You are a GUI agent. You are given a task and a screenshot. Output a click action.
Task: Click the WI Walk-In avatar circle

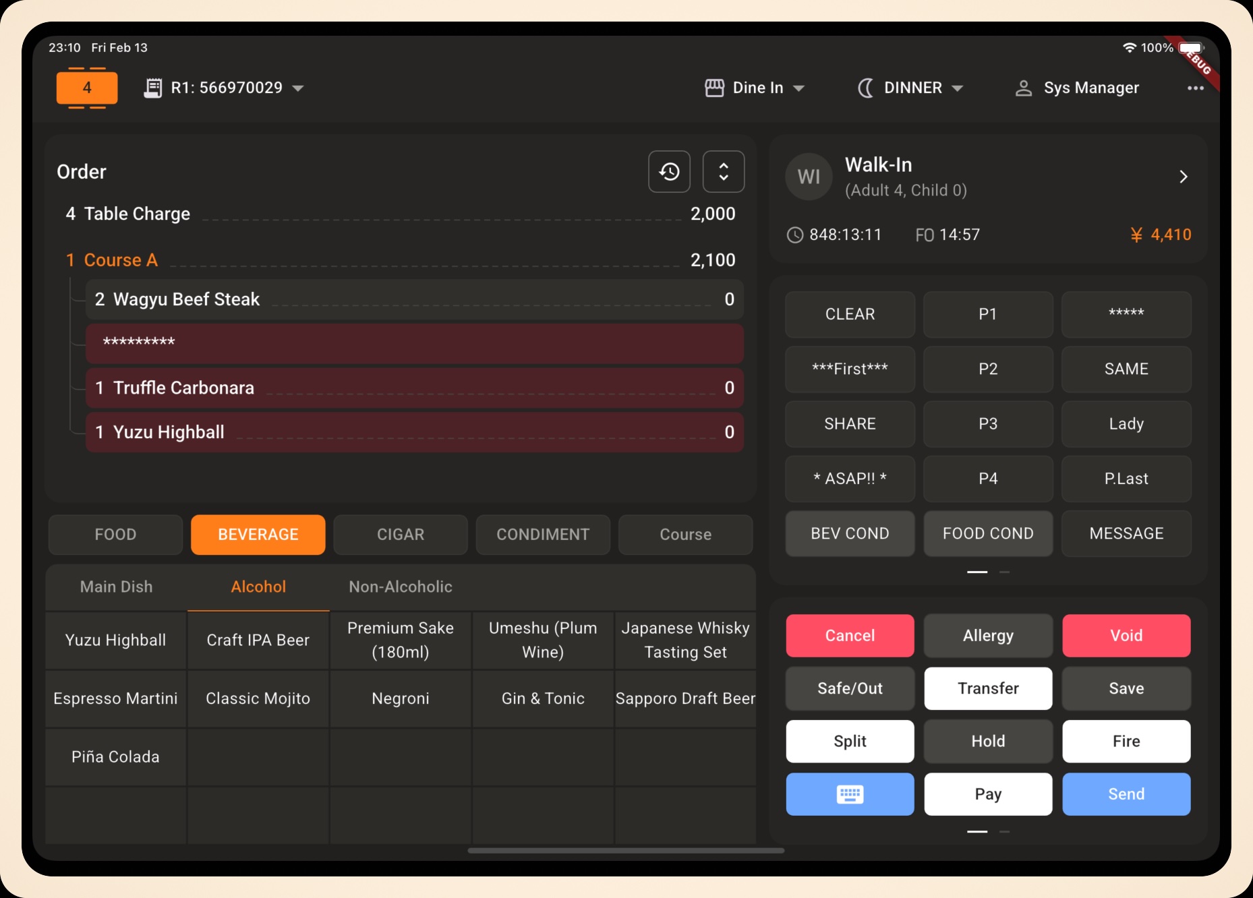(808, 176)
